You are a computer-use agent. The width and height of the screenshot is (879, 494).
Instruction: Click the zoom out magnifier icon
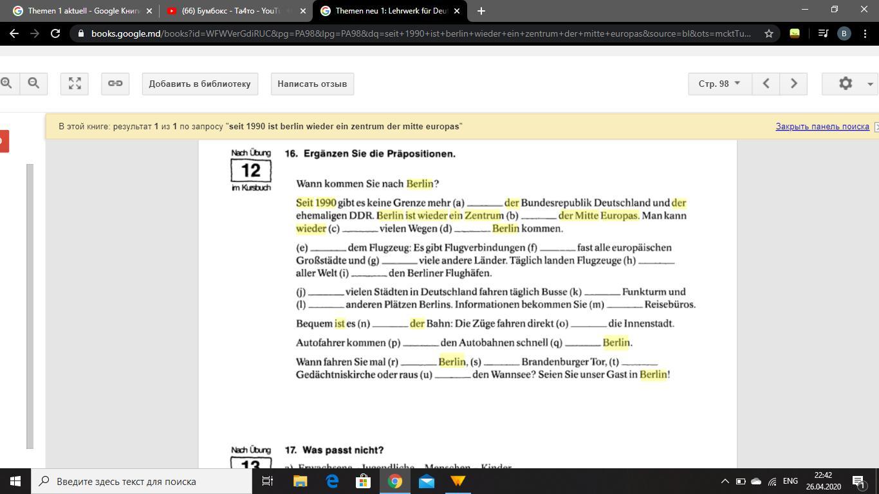(x=33, y=84)
